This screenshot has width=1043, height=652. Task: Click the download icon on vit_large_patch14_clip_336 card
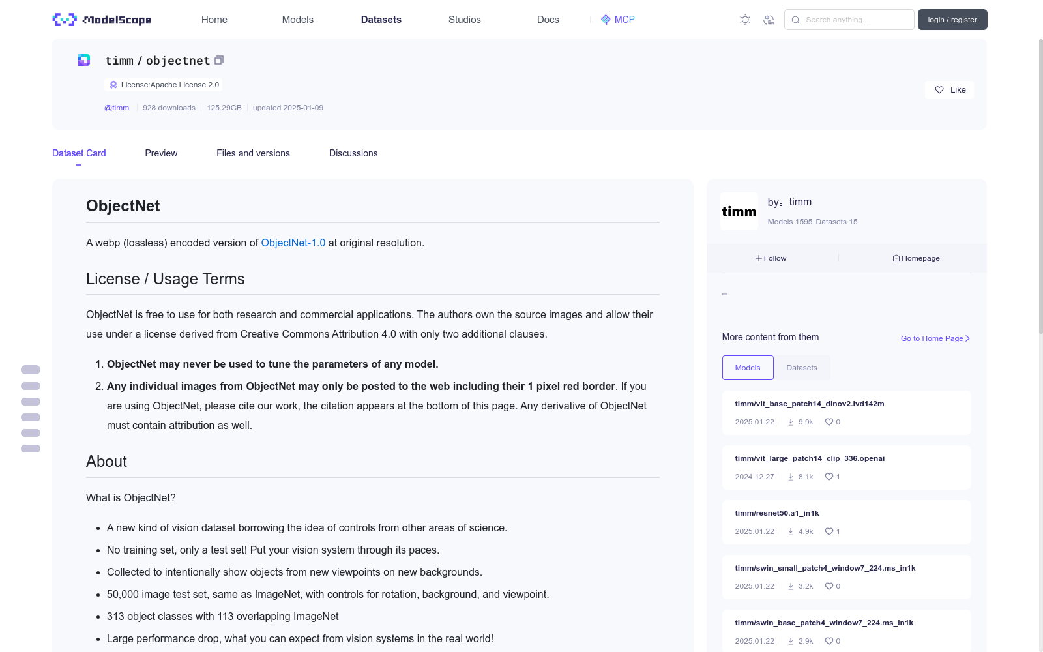point(791,477)
